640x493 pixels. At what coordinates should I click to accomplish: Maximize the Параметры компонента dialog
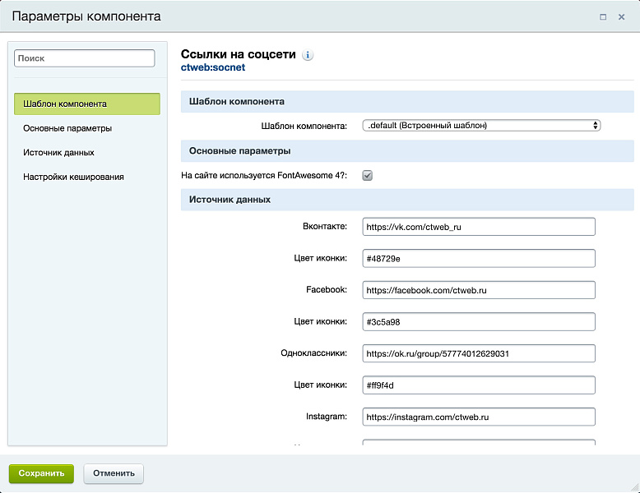pos(603,16)
